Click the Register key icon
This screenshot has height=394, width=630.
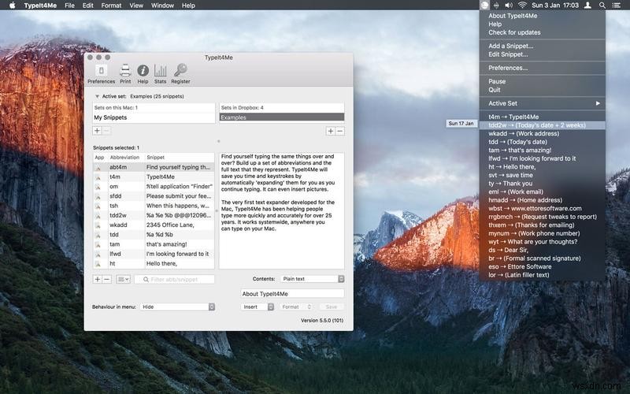click(180, 74)
